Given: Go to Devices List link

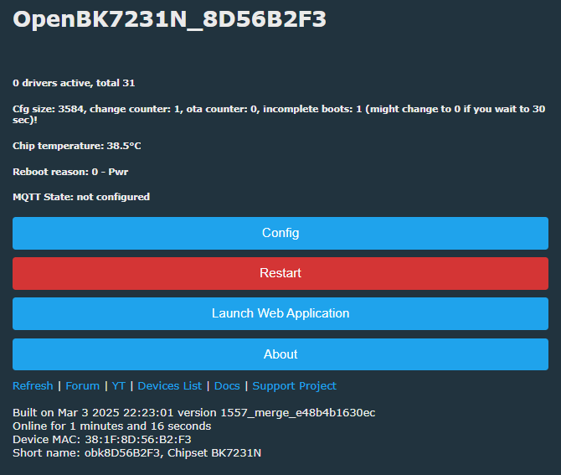Looking at the screenshot, I should coord(170,386).
